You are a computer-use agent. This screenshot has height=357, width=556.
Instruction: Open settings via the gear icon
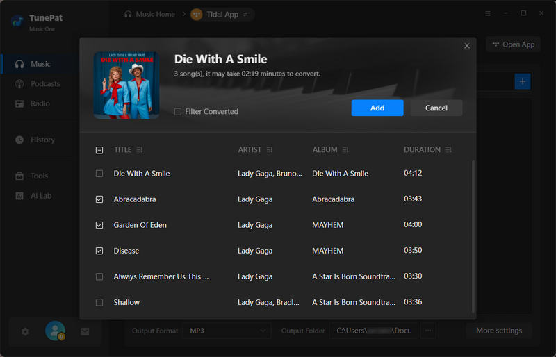26,331
